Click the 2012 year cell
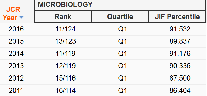 click(x=16, y=78)
